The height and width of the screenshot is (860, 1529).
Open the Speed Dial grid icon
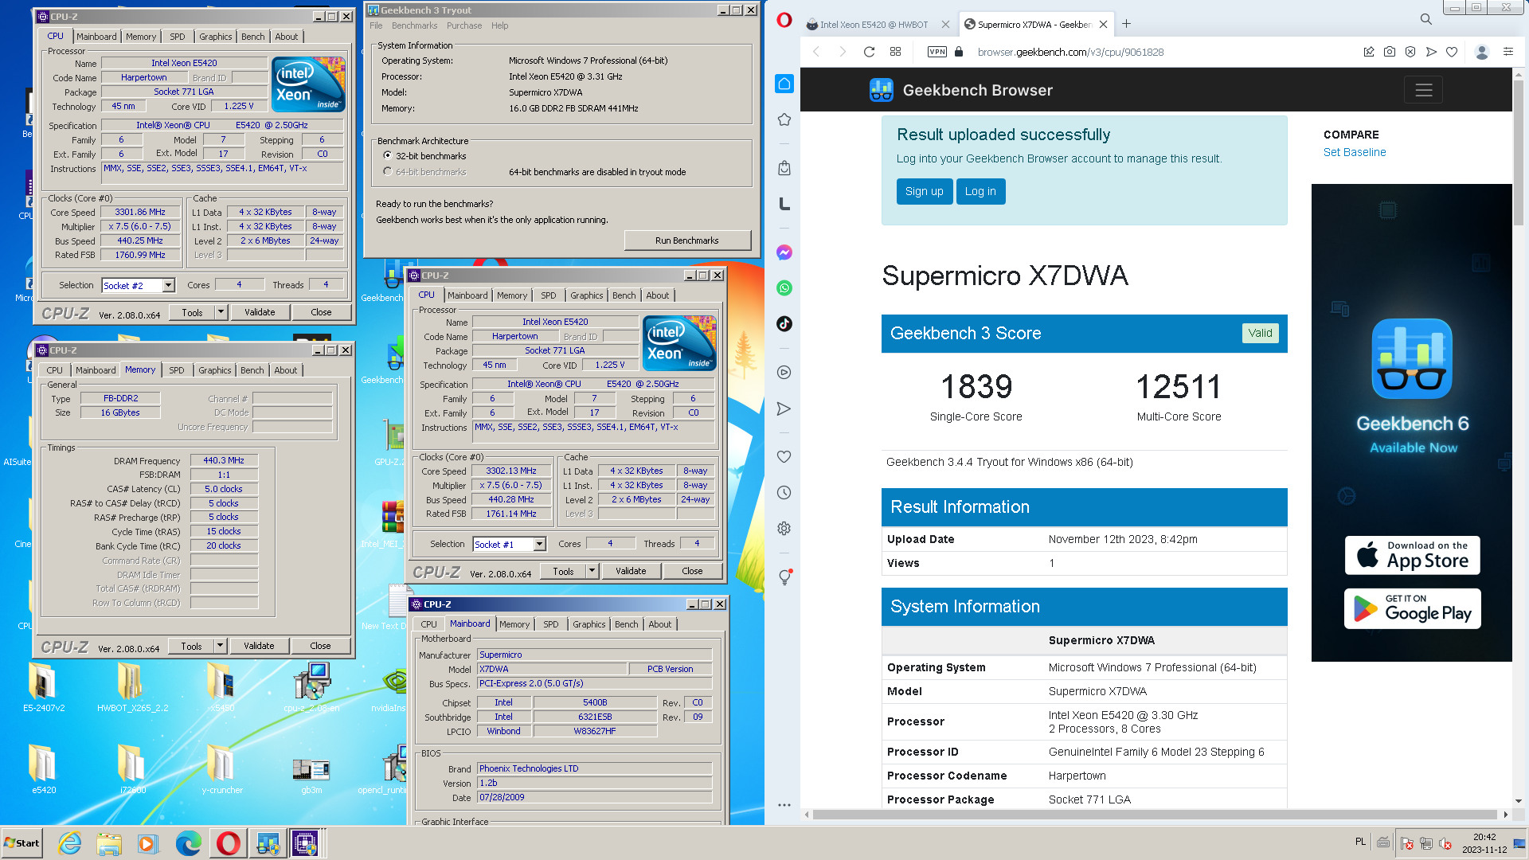[895, 52]
